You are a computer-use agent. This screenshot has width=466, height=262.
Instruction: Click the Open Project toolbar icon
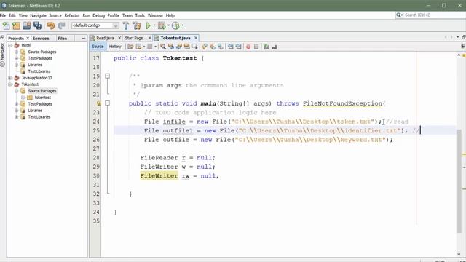tap(27, 26)
